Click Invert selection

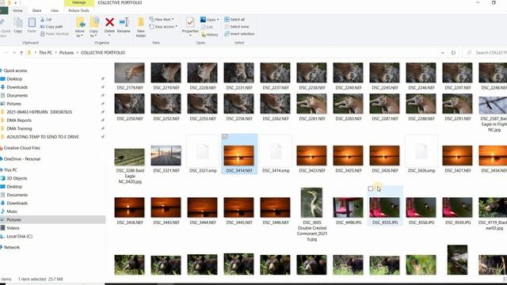[239, 34]
